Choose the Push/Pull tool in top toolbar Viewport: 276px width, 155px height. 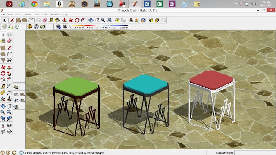tap(64, 20)
